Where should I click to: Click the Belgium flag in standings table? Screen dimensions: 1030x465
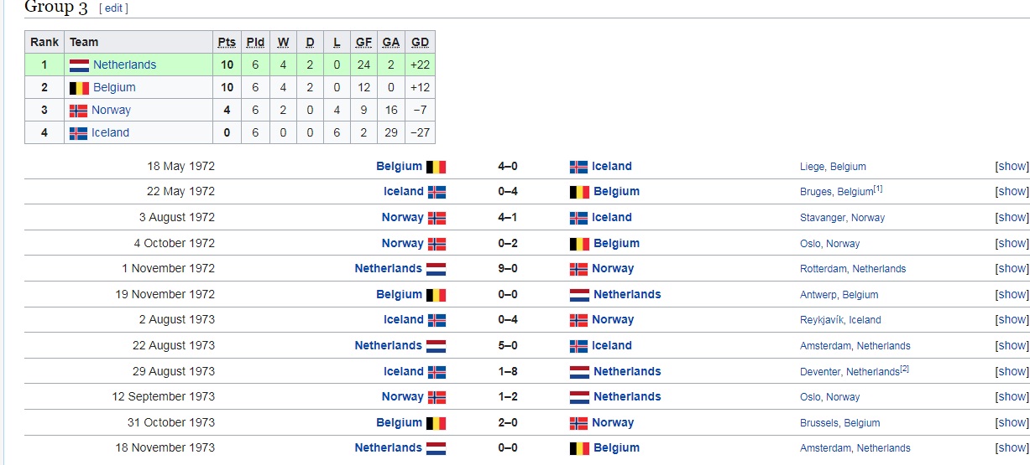click(x=79, y=88)
